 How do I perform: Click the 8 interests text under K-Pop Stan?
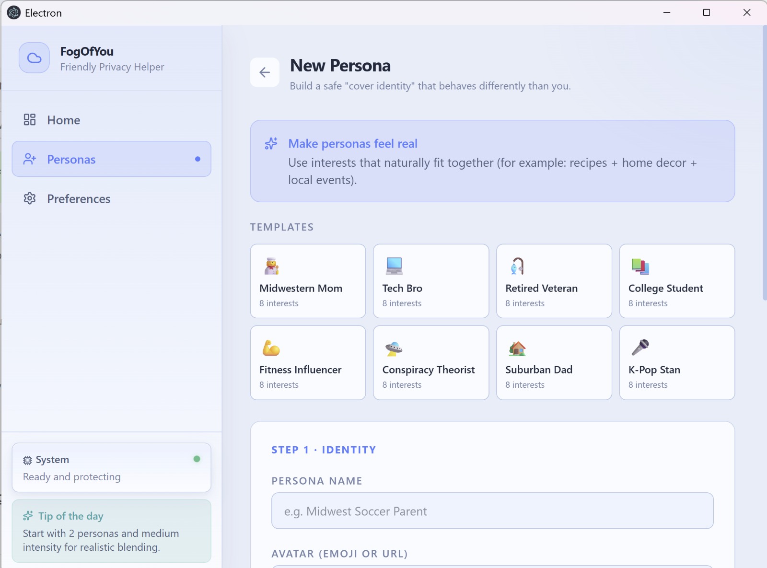click(648, 385)
